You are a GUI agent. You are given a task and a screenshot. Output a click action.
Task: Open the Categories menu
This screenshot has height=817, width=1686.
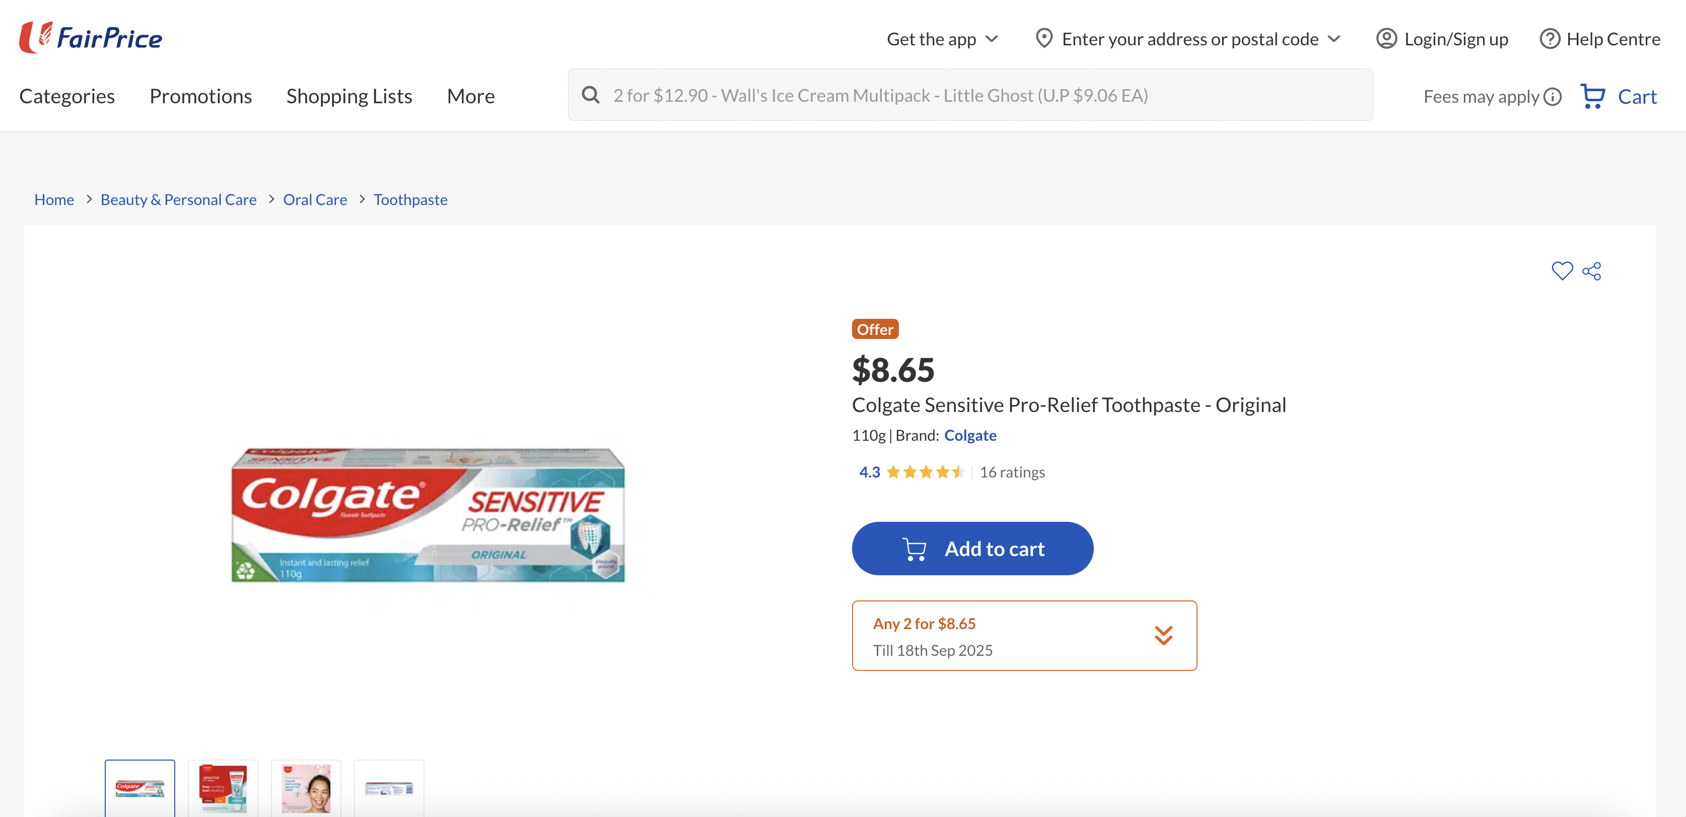[x=67, y=96]
